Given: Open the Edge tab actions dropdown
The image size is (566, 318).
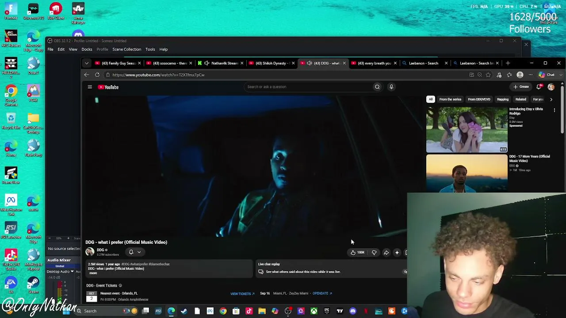Looking at the screenshot, I should tap(87, 63).
